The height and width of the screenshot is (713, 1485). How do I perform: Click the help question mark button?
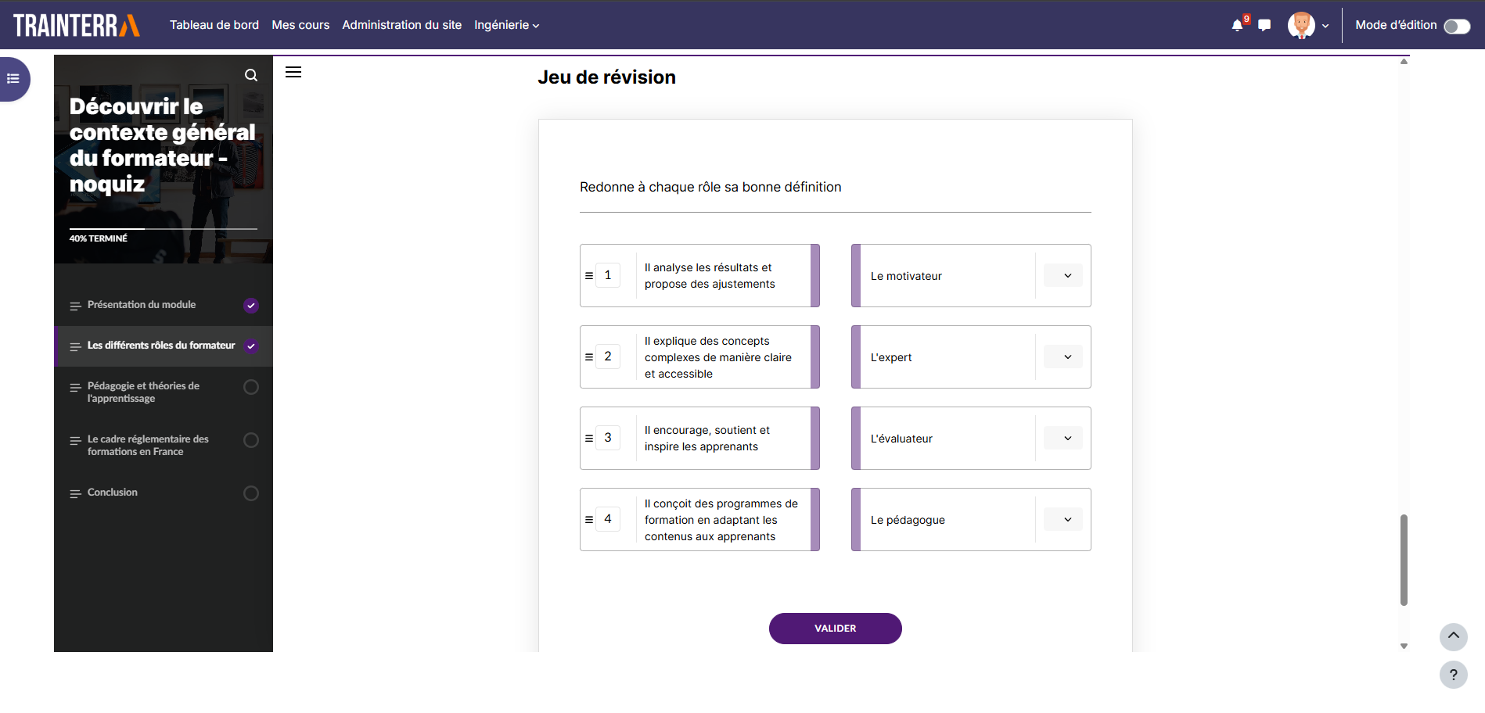tap(1453, 675)
